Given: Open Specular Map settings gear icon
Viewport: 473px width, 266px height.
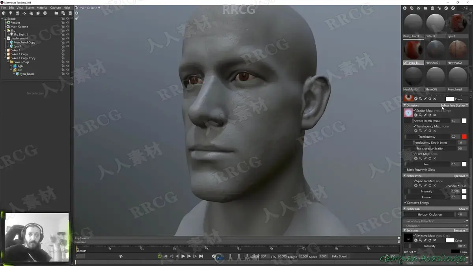Looking at the screenshot, I should (416, 185).
